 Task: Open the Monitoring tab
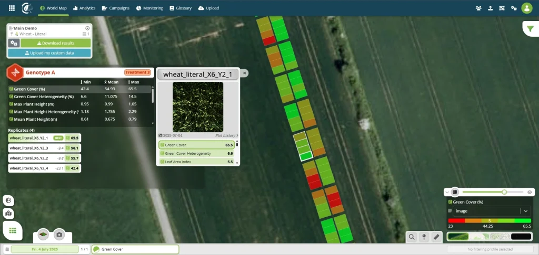click(x=149, y=8)
